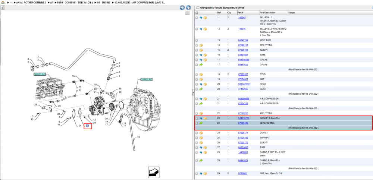373x180 pixels.
Task: Click the green arrow on the AIR COMPRESSOR 87524759 row
Action: point(201,104)
